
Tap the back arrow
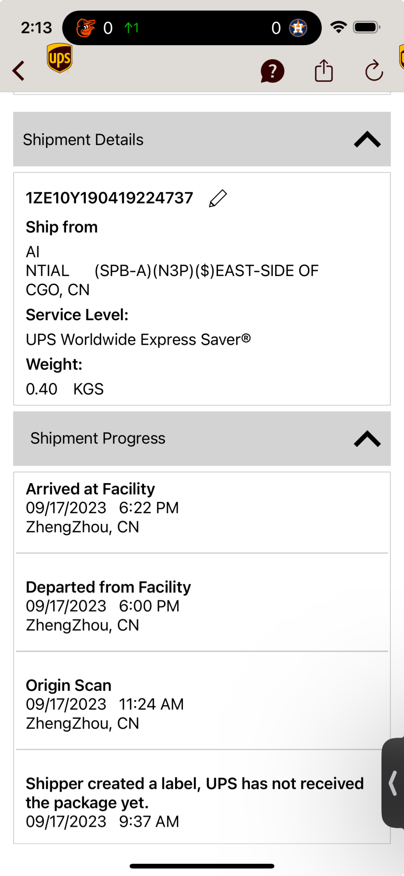tap(19, 71)
